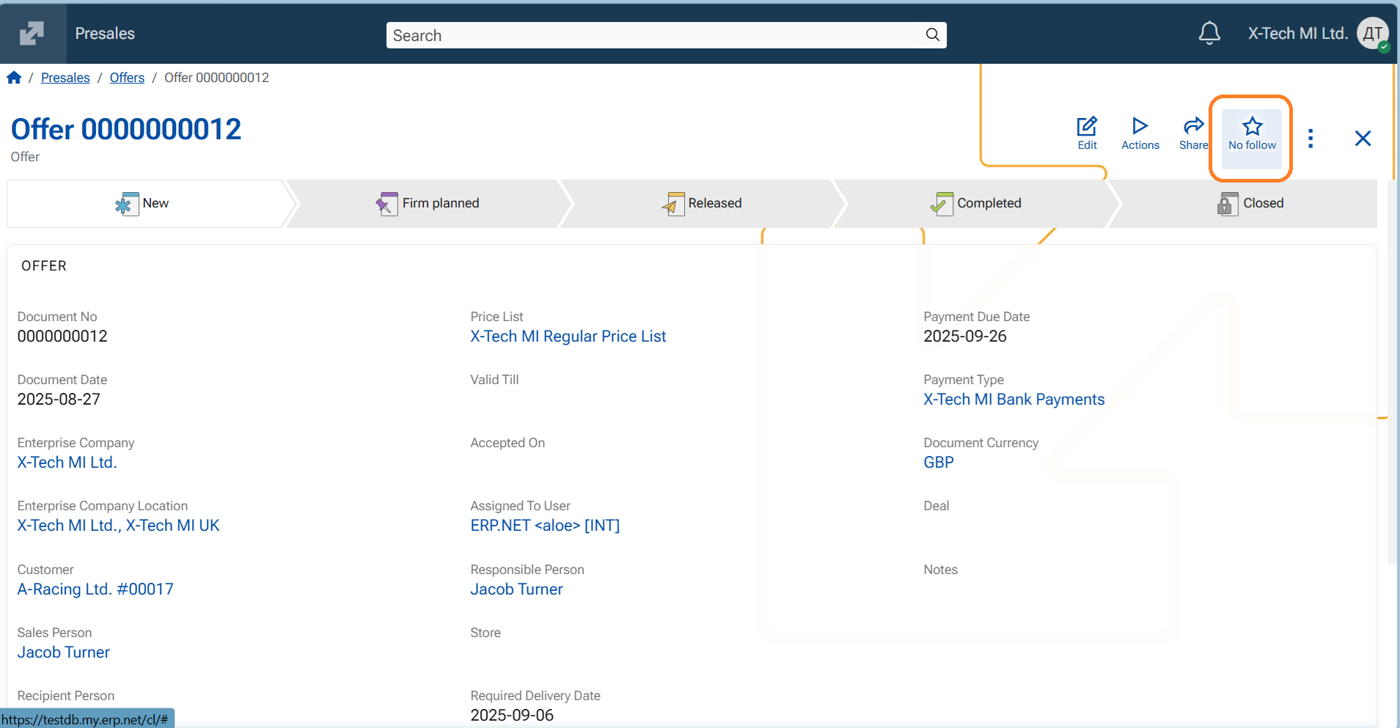Open the three-dot more options menu
Screen dimensions: 1400x728
[x=1310, y=139]
